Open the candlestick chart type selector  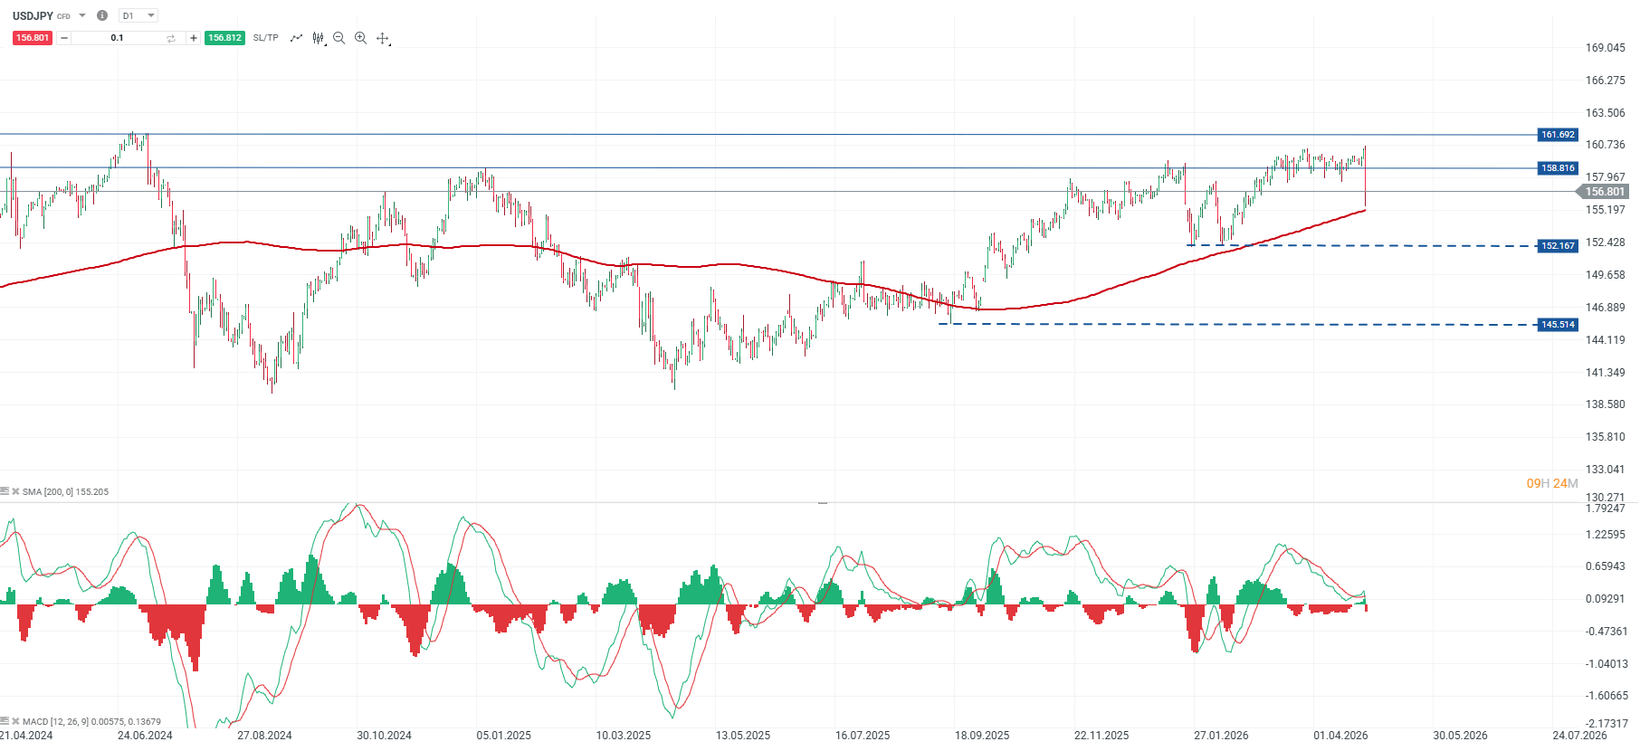319,38
